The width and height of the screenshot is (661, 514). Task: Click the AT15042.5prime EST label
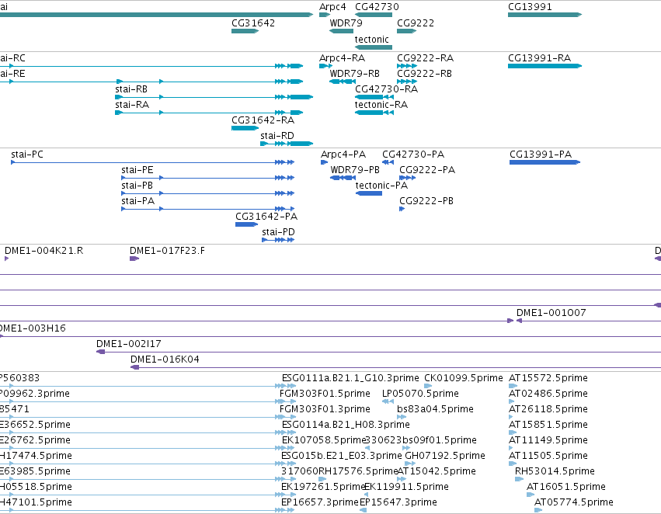tap(437, 471)
